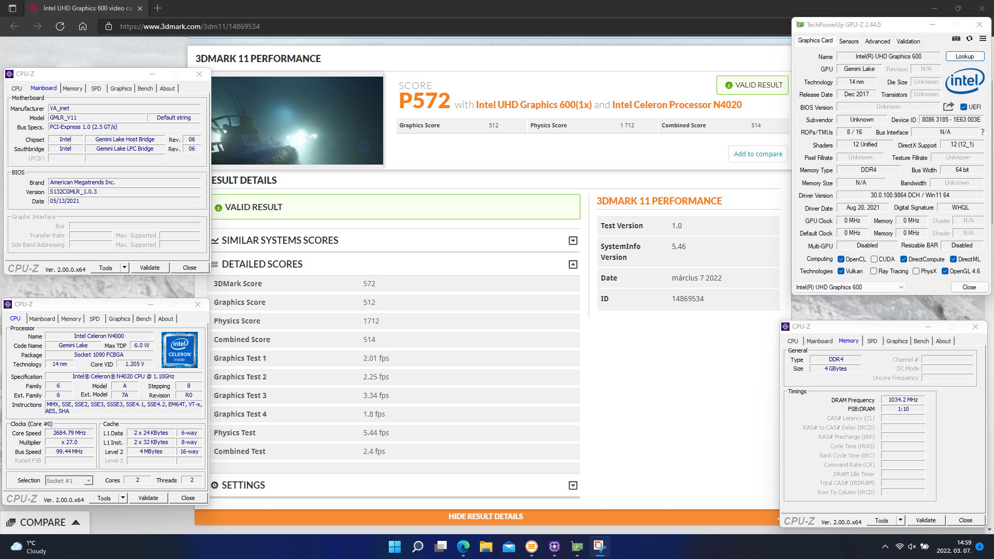Expand the Settings section

pyautogui.click(x=573, y=486)
